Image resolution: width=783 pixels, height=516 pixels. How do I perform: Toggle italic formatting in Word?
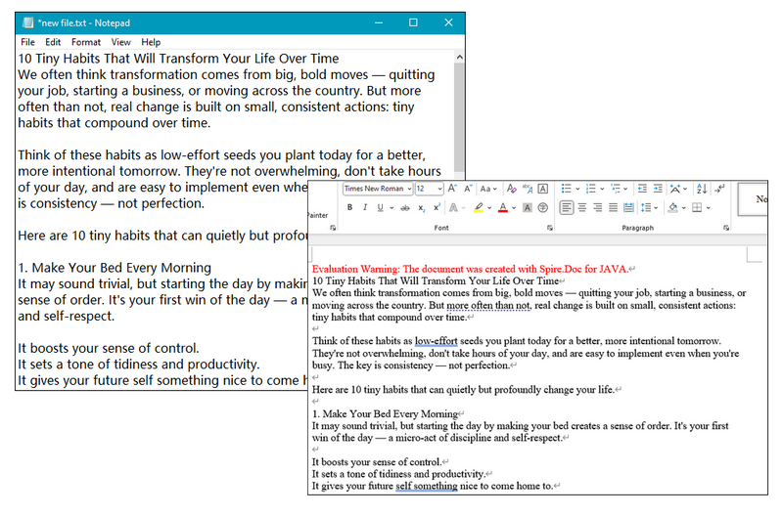364,207
